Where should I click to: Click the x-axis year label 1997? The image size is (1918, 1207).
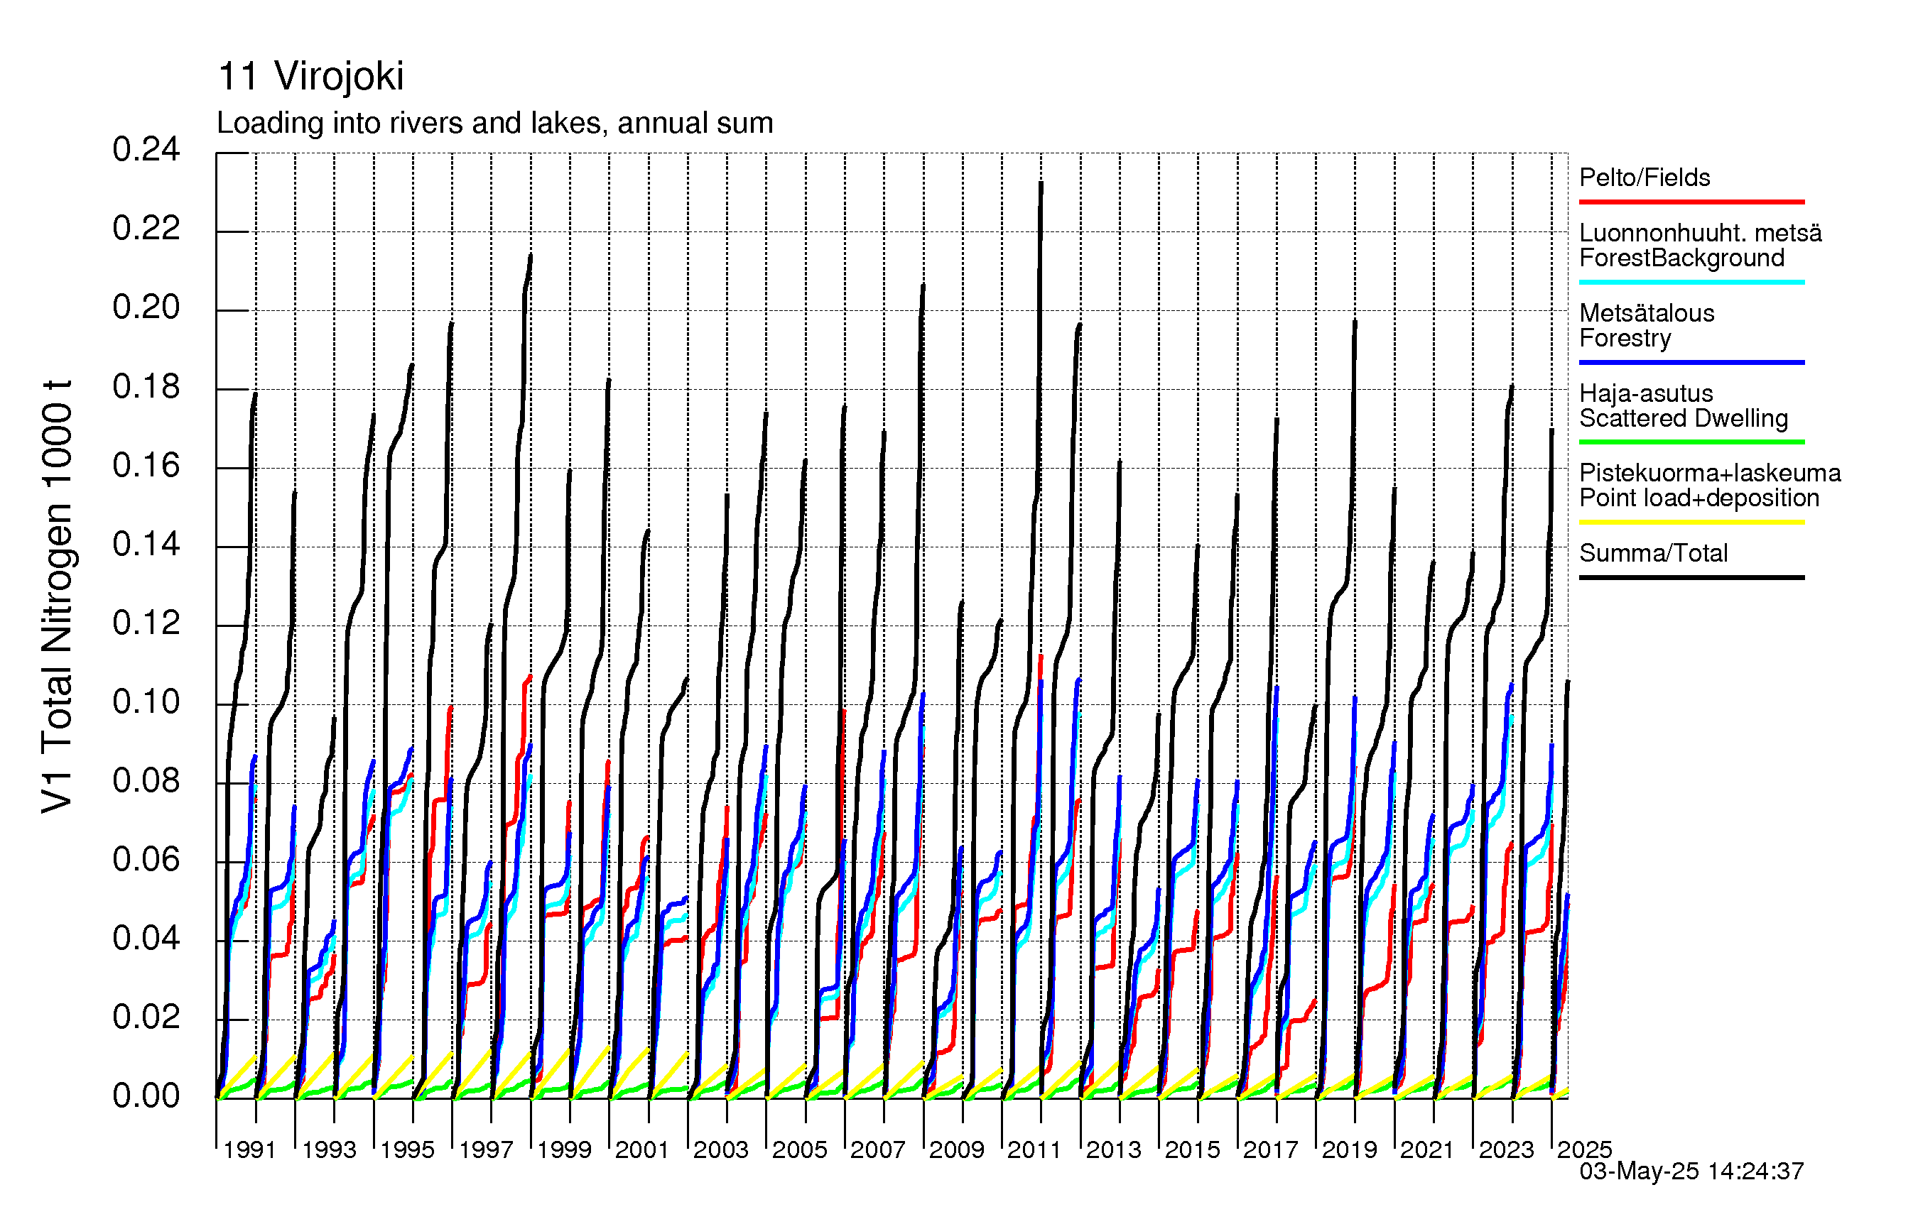[x=486, y=1149]
